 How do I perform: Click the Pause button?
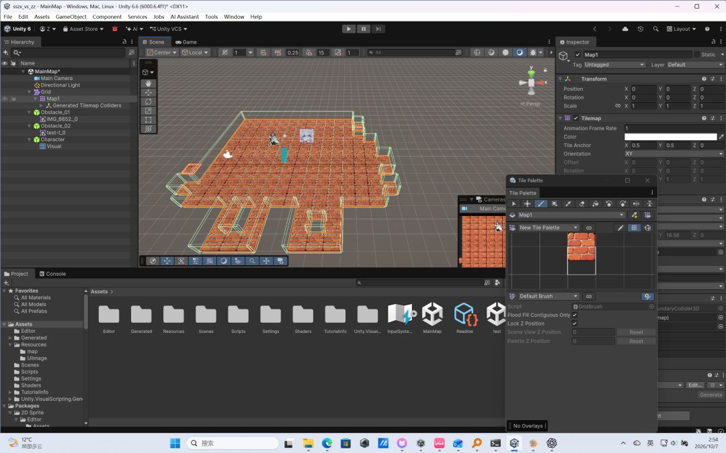[x=364, y=29]
